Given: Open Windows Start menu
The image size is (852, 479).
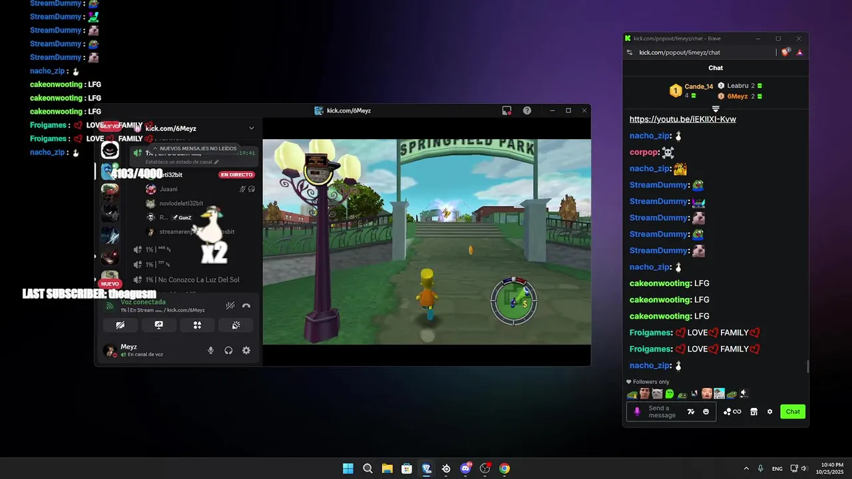Looking at the screenshot, I should pos(348,468).
